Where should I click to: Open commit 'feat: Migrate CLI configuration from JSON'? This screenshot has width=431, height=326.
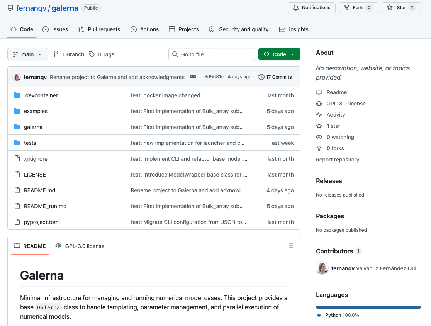point(188,222)
